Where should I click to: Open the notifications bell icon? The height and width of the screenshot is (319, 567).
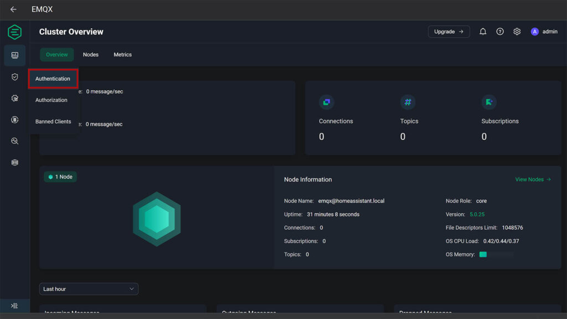click(x=483, y=32)
